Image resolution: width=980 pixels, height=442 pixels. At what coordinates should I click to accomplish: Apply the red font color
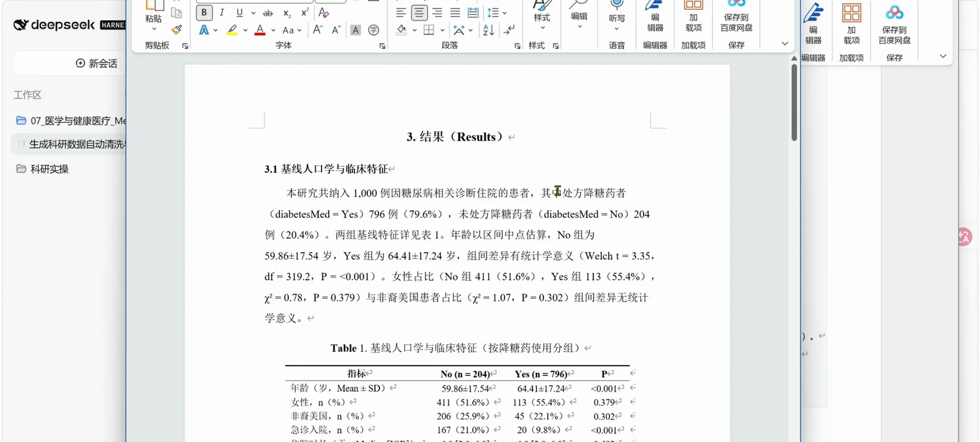tap(260, 30)
